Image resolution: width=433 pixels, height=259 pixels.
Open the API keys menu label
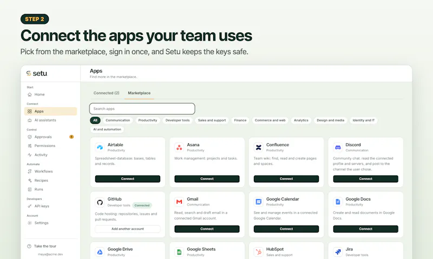pyautogui.click(x=42, y=206)
